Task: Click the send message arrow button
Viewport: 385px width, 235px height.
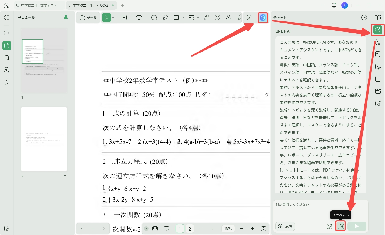Action: (357, 226)
